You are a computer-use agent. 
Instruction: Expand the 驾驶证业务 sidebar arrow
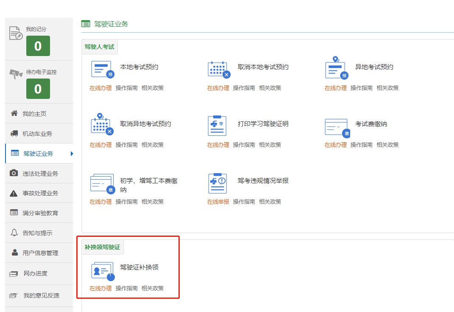pos(72,154)
